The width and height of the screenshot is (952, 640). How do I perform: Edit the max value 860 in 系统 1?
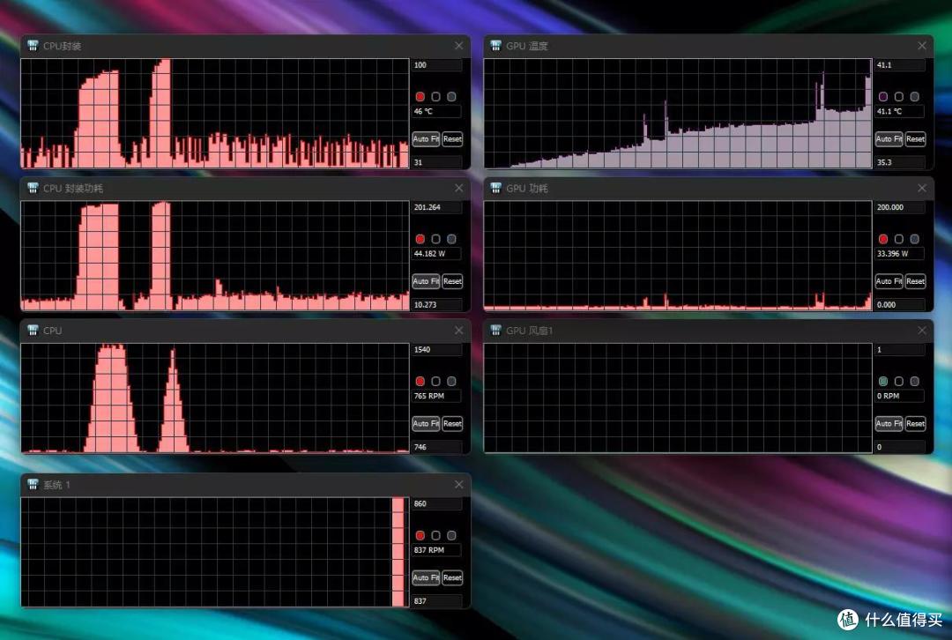click(x=437, y=503)
